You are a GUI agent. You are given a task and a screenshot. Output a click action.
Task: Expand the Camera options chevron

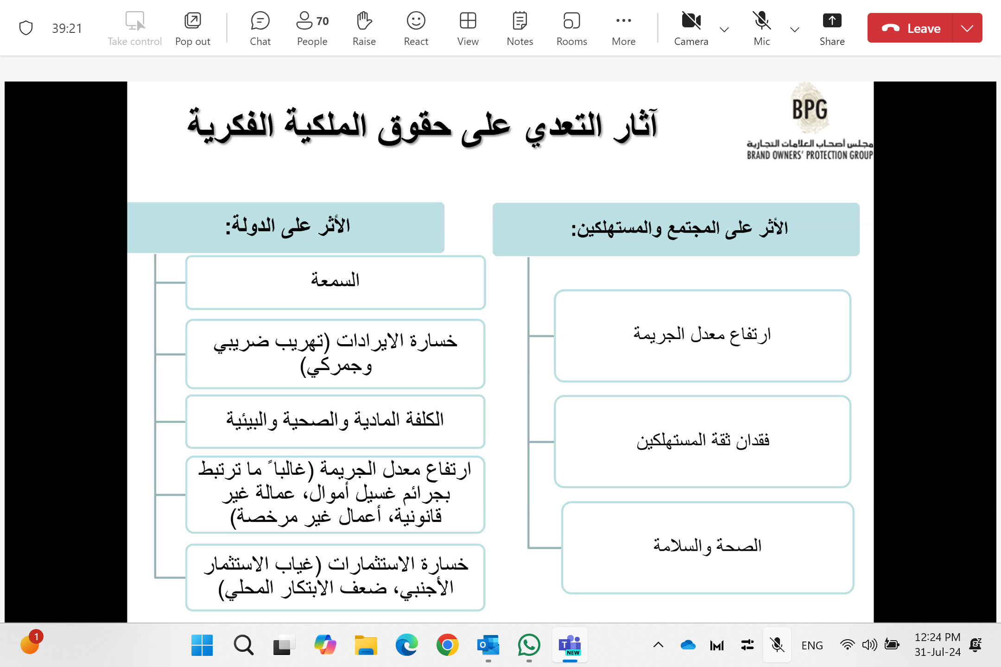[724, 30]
